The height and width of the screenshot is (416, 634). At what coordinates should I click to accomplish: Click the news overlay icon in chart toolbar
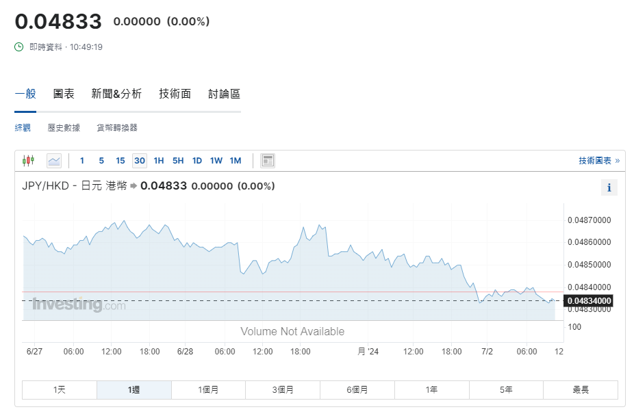[x=268, y=161]
